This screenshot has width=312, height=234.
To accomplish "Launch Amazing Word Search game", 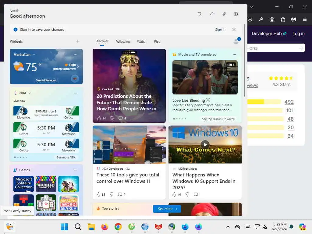I will (x=69, y=203).
